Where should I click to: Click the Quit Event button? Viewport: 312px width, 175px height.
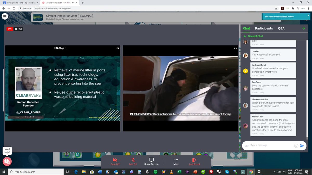click(x=194, y=161)
